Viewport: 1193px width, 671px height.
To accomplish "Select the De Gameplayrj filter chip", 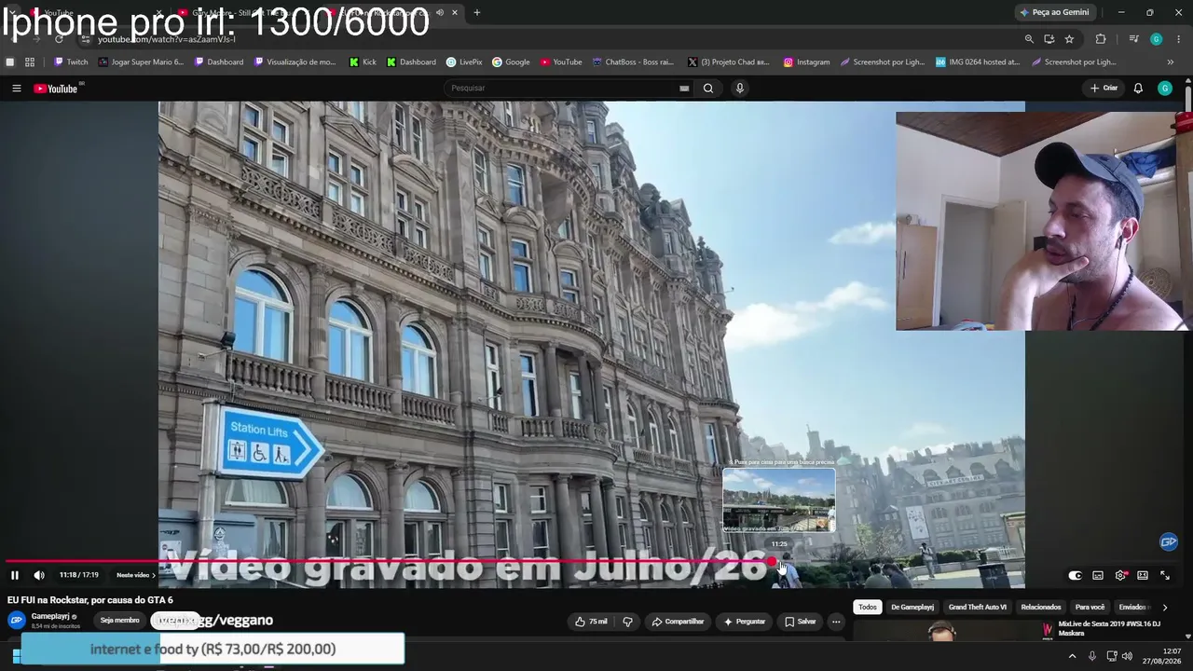I will [x=912, y=608].
